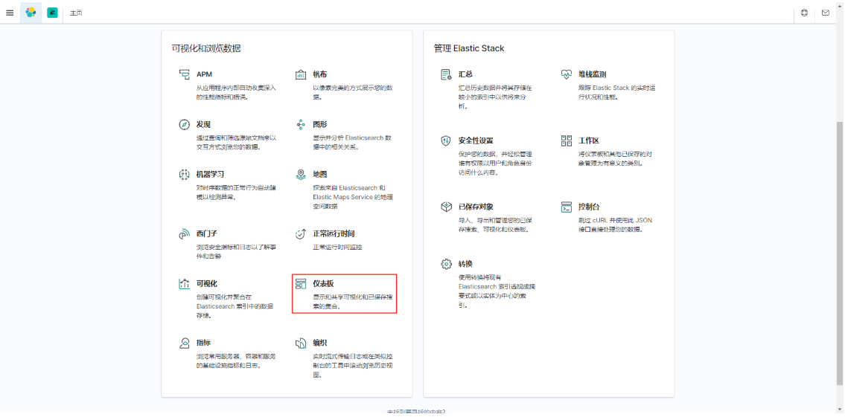
Task: Open the 西门子 link
Action: coord(206,233)
